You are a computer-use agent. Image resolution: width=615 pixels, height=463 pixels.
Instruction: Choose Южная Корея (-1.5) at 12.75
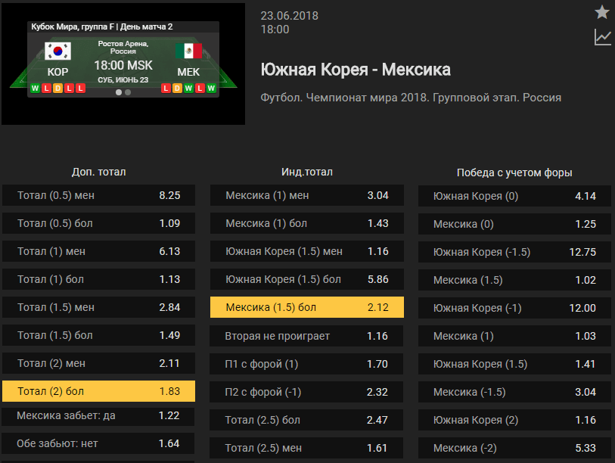tap(514, 252)
